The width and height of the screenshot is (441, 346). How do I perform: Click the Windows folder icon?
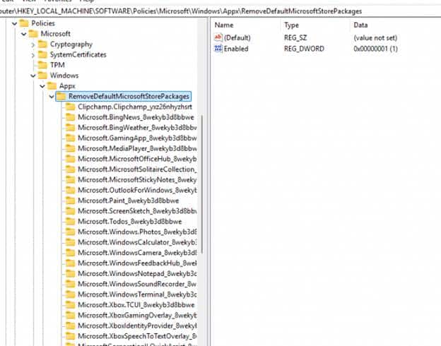point(42,76)
